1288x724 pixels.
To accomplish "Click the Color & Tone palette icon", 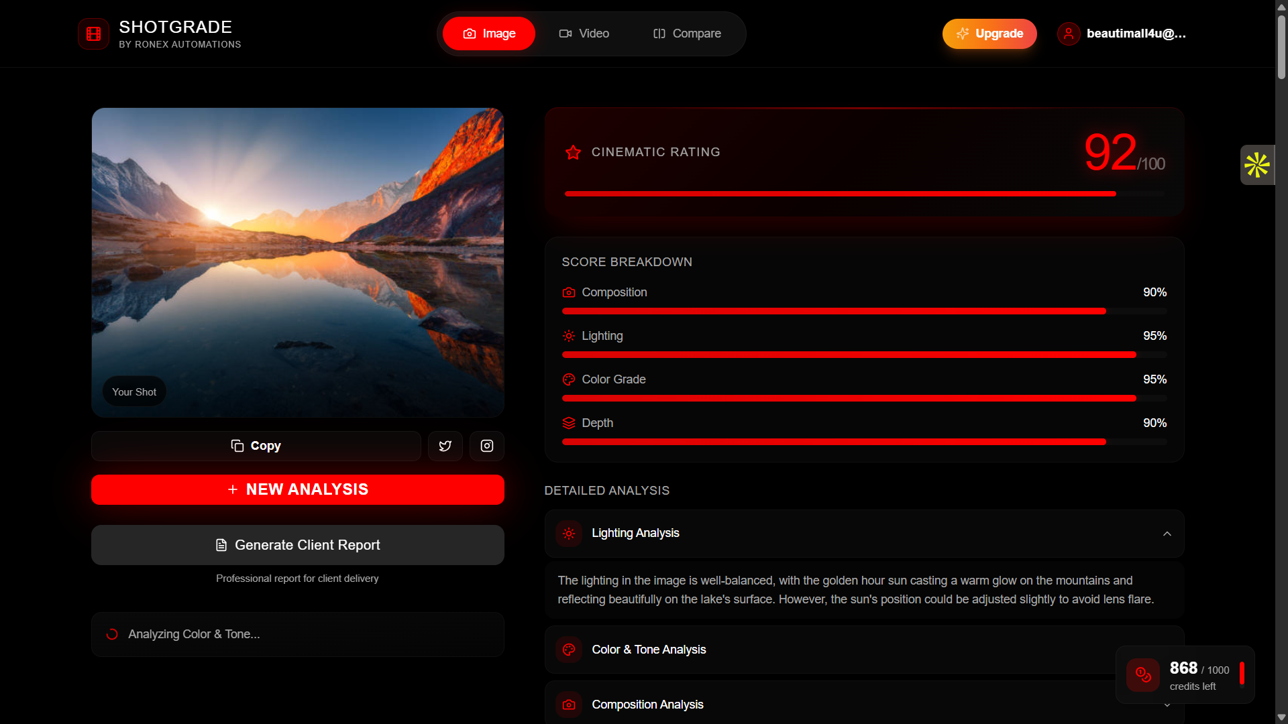I will (x=569, y=650).
